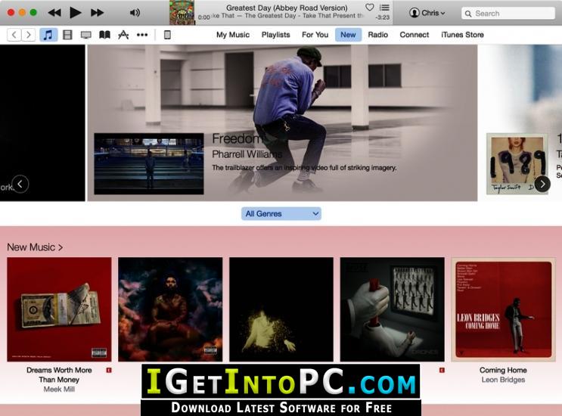Screen dimensions: 562x416
Task: Click the Coming Home album title
Action: coord(503,370)
